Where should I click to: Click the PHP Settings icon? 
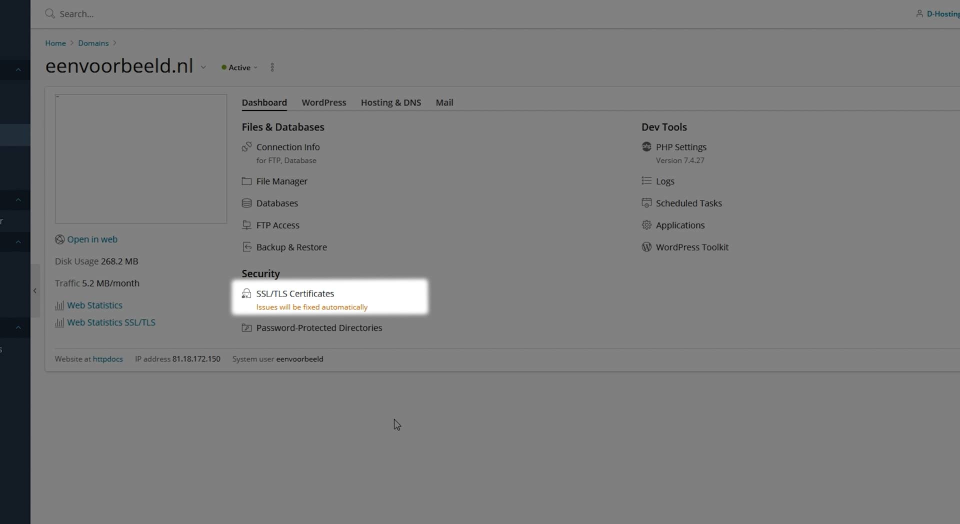(646, 146)
